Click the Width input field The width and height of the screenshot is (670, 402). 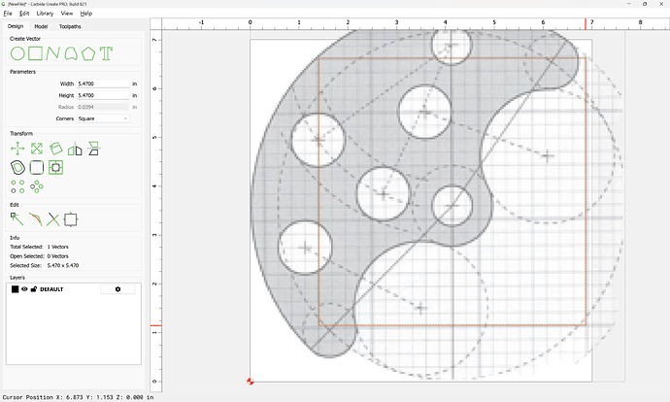tap(103, 84)
